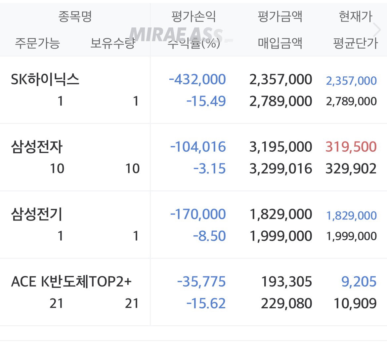The image size is (387, 351).
Task: Sort by the 종목명 column header
Action: pyautogui.click(x=75, y=17)
